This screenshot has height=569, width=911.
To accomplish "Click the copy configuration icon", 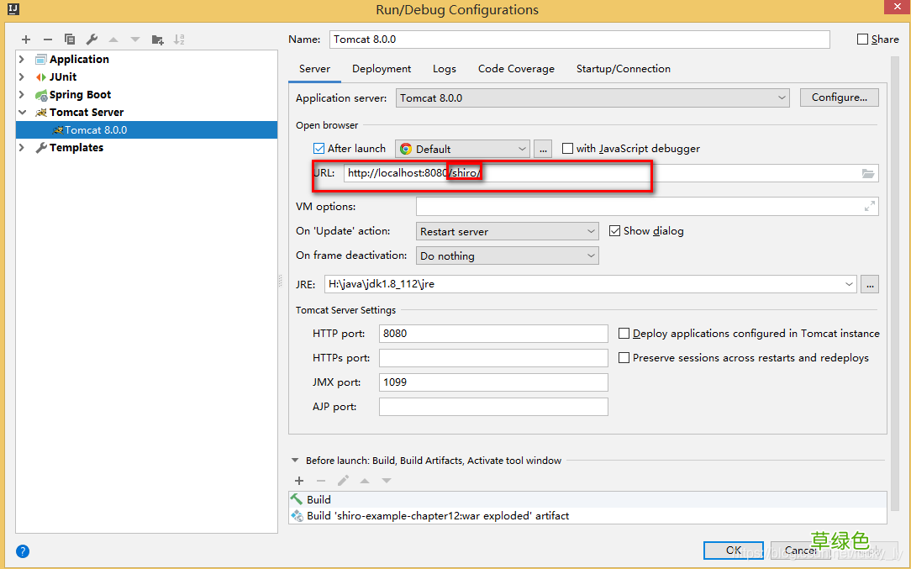I will (x=70, y=40).
